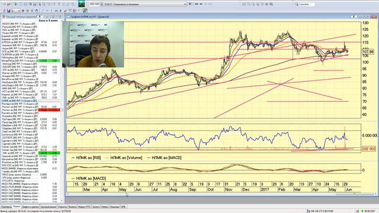
Task: Open the Портфель tab
Action: coord(7,206)
